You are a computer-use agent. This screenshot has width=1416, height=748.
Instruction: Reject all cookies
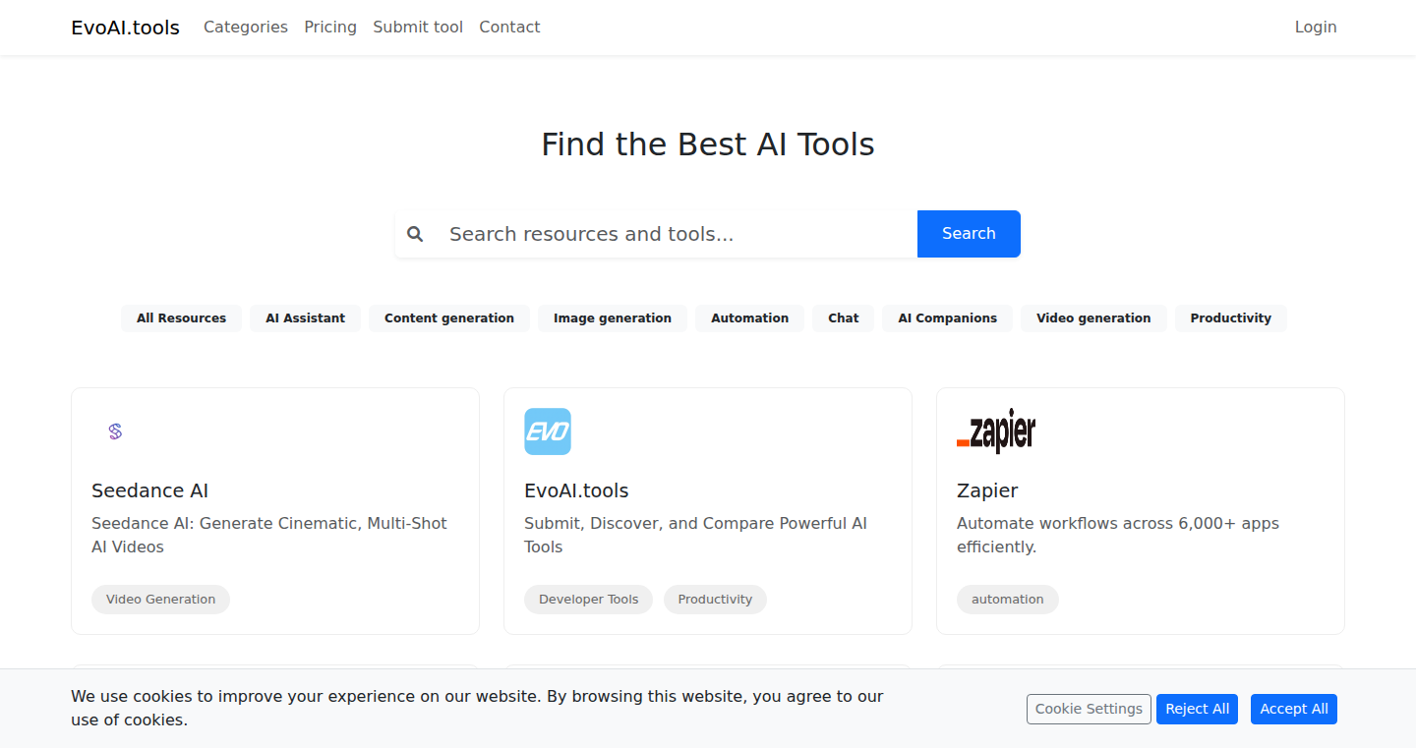[1197, 709]
